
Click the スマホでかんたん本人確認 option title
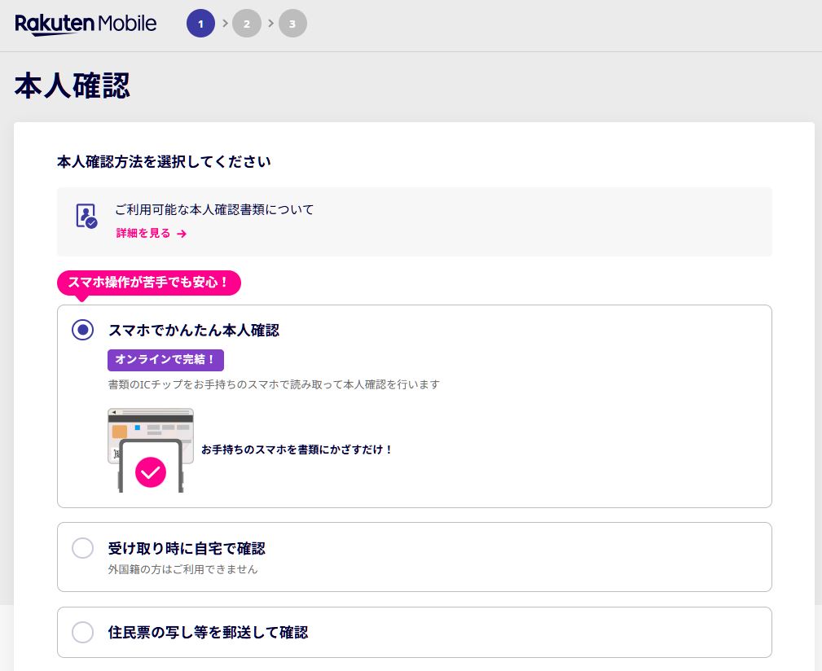[x=194, y=330]
